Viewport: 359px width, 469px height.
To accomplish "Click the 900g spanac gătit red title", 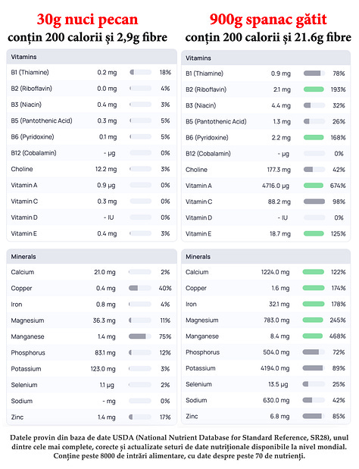I will tap(268, 20).
